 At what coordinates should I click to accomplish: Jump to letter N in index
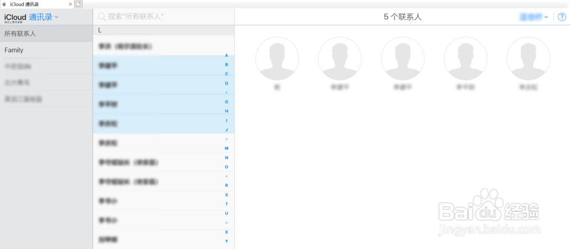[227, 158]
